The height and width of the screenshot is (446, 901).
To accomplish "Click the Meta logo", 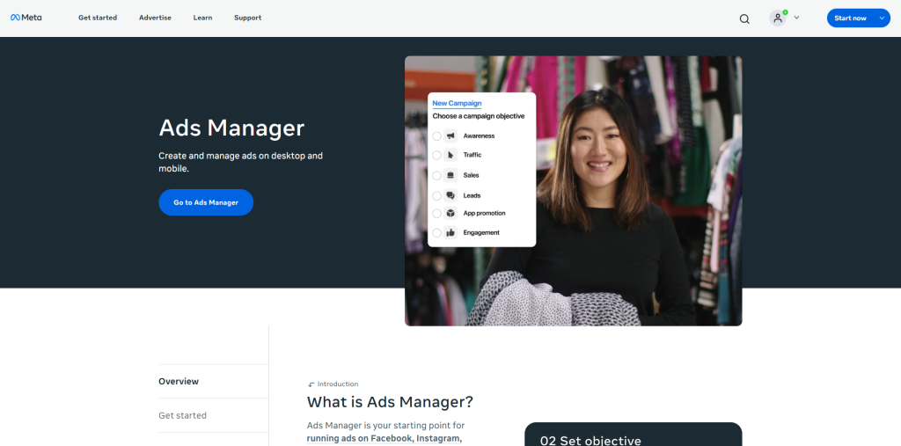I will [26, 18].
